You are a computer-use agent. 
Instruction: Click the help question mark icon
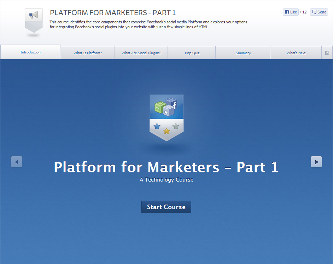[327, 53]
